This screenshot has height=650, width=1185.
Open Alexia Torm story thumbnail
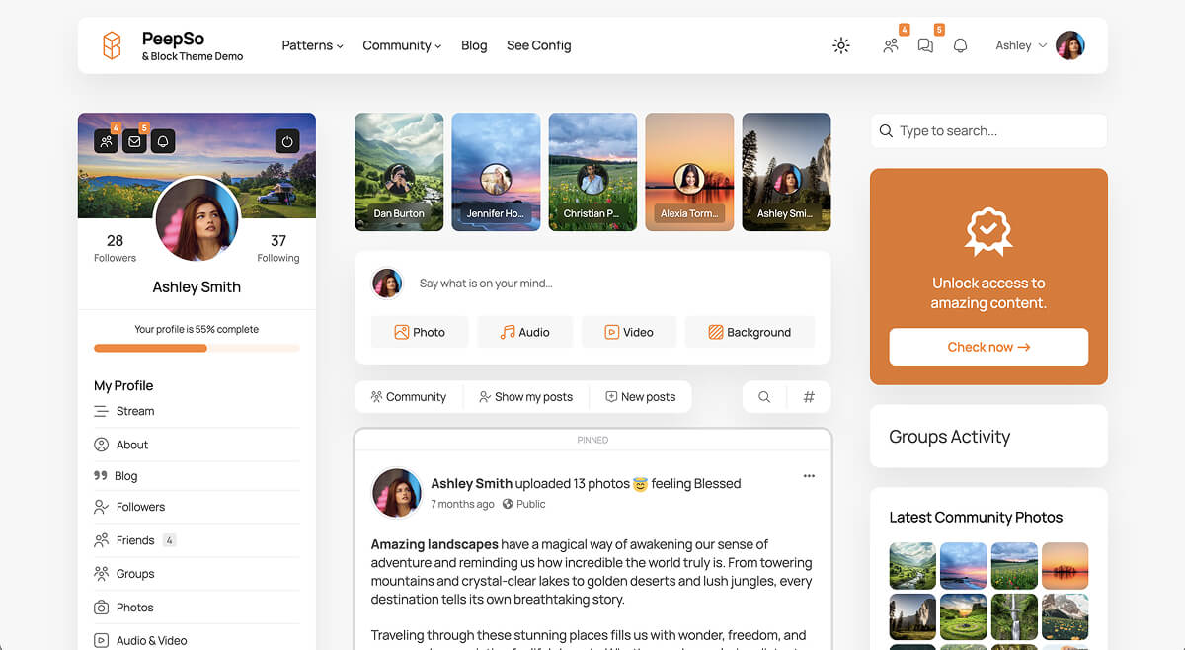689,172
